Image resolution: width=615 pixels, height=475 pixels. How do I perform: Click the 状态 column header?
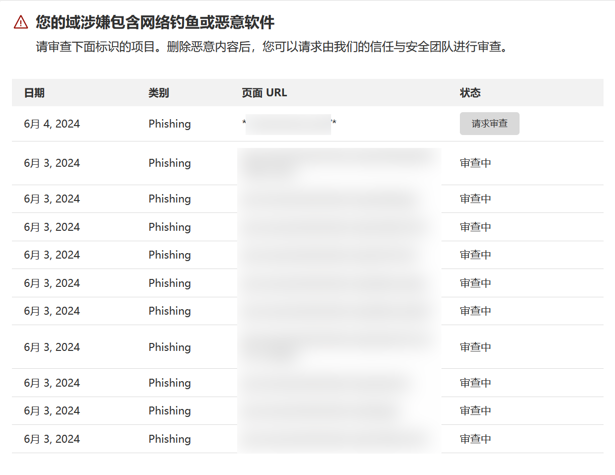(x=470, y=93)
